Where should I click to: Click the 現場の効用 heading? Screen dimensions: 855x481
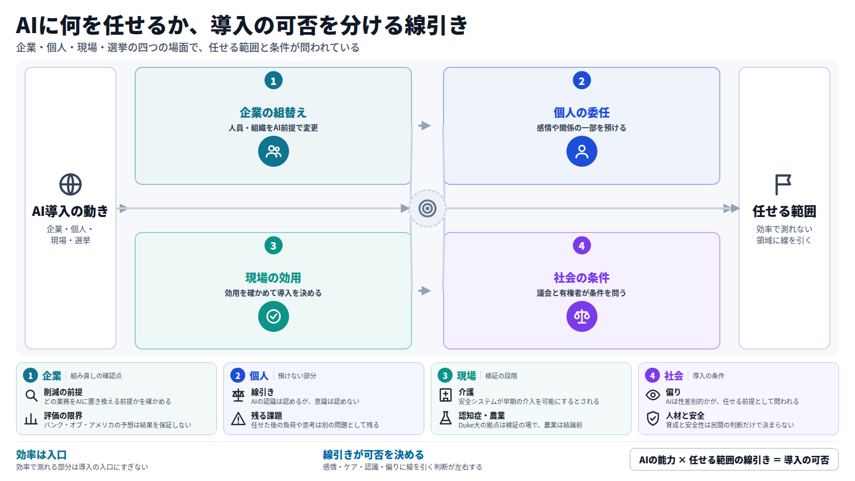[x=273, y=278]
